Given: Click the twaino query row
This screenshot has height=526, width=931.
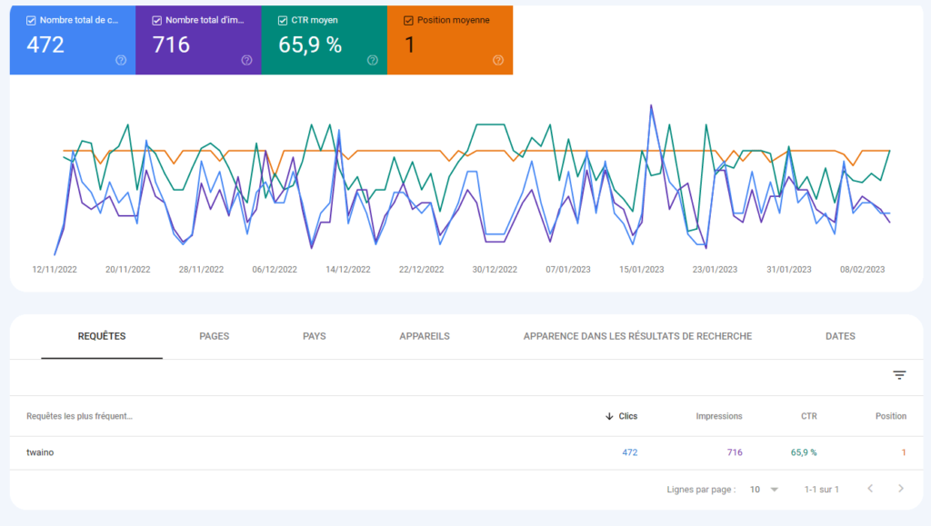Looking at the screenshot, I should pyautogui.click(x=41, y=452).
